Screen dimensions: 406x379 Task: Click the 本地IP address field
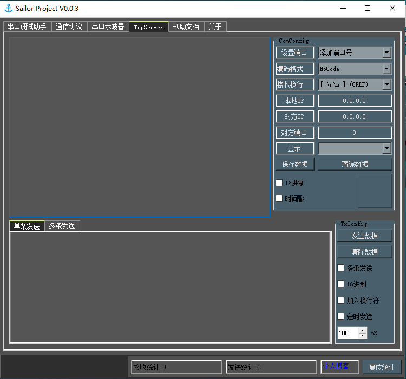pos(355,101)
